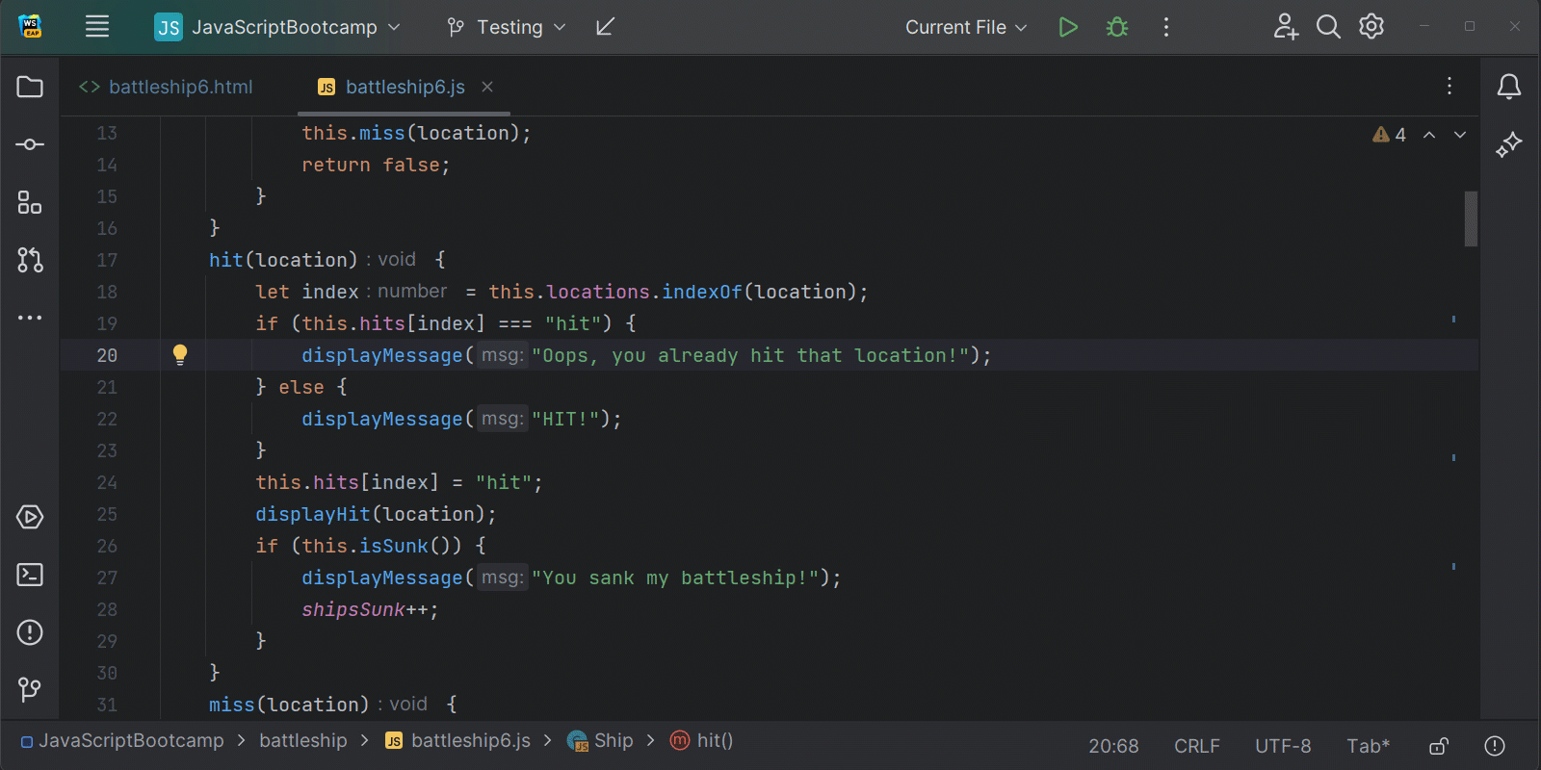Click the Debug bug icon
The image size is (1541, 770).
tap(1117, 27)
